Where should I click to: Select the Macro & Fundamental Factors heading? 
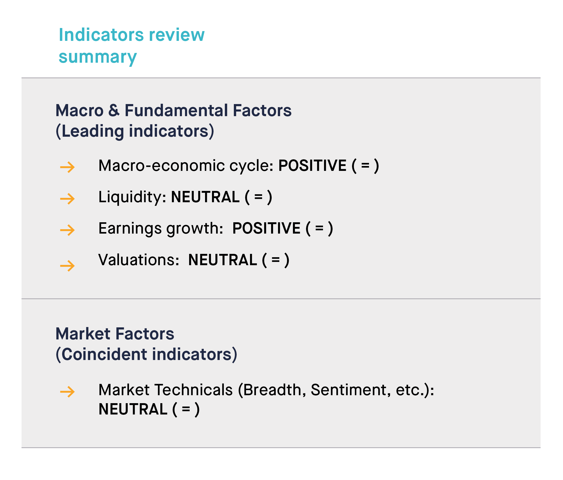click(x=173, y=110)
